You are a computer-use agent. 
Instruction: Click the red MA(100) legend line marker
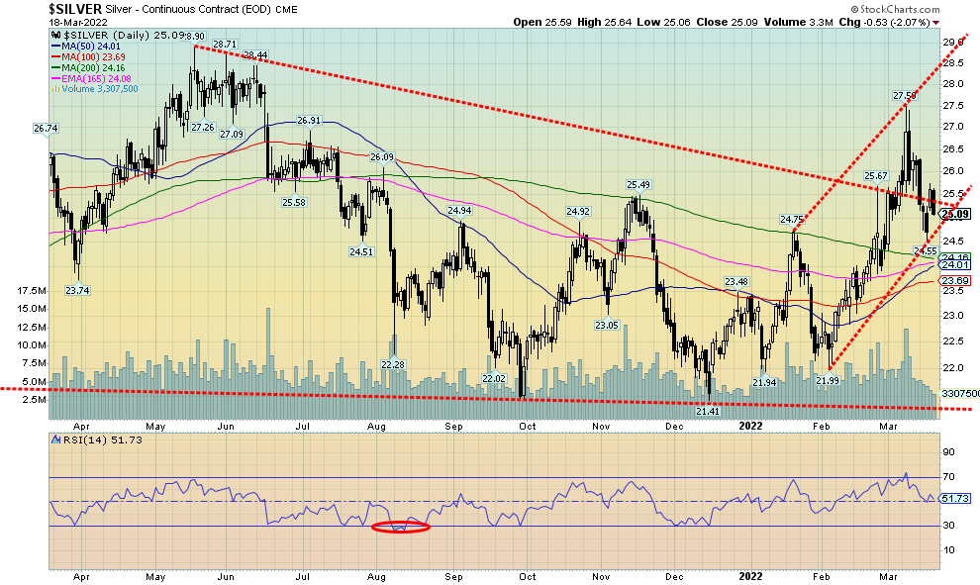56,56
